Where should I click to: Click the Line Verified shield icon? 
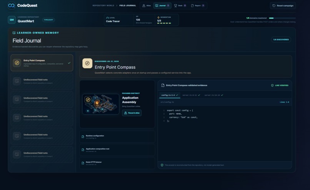pos(272,85)
